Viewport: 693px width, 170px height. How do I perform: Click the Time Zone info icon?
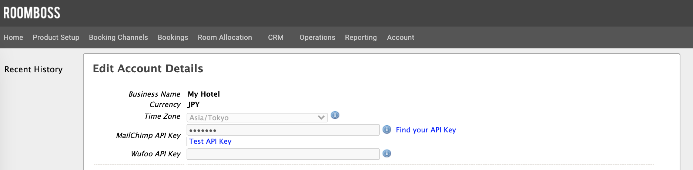click(335, 115)
